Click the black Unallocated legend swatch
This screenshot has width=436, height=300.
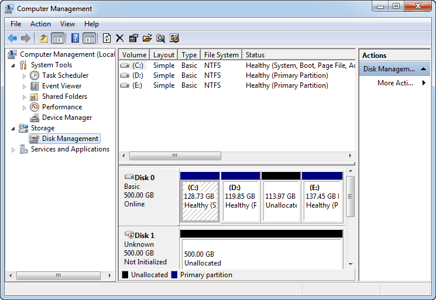click(x=125, y=275)
